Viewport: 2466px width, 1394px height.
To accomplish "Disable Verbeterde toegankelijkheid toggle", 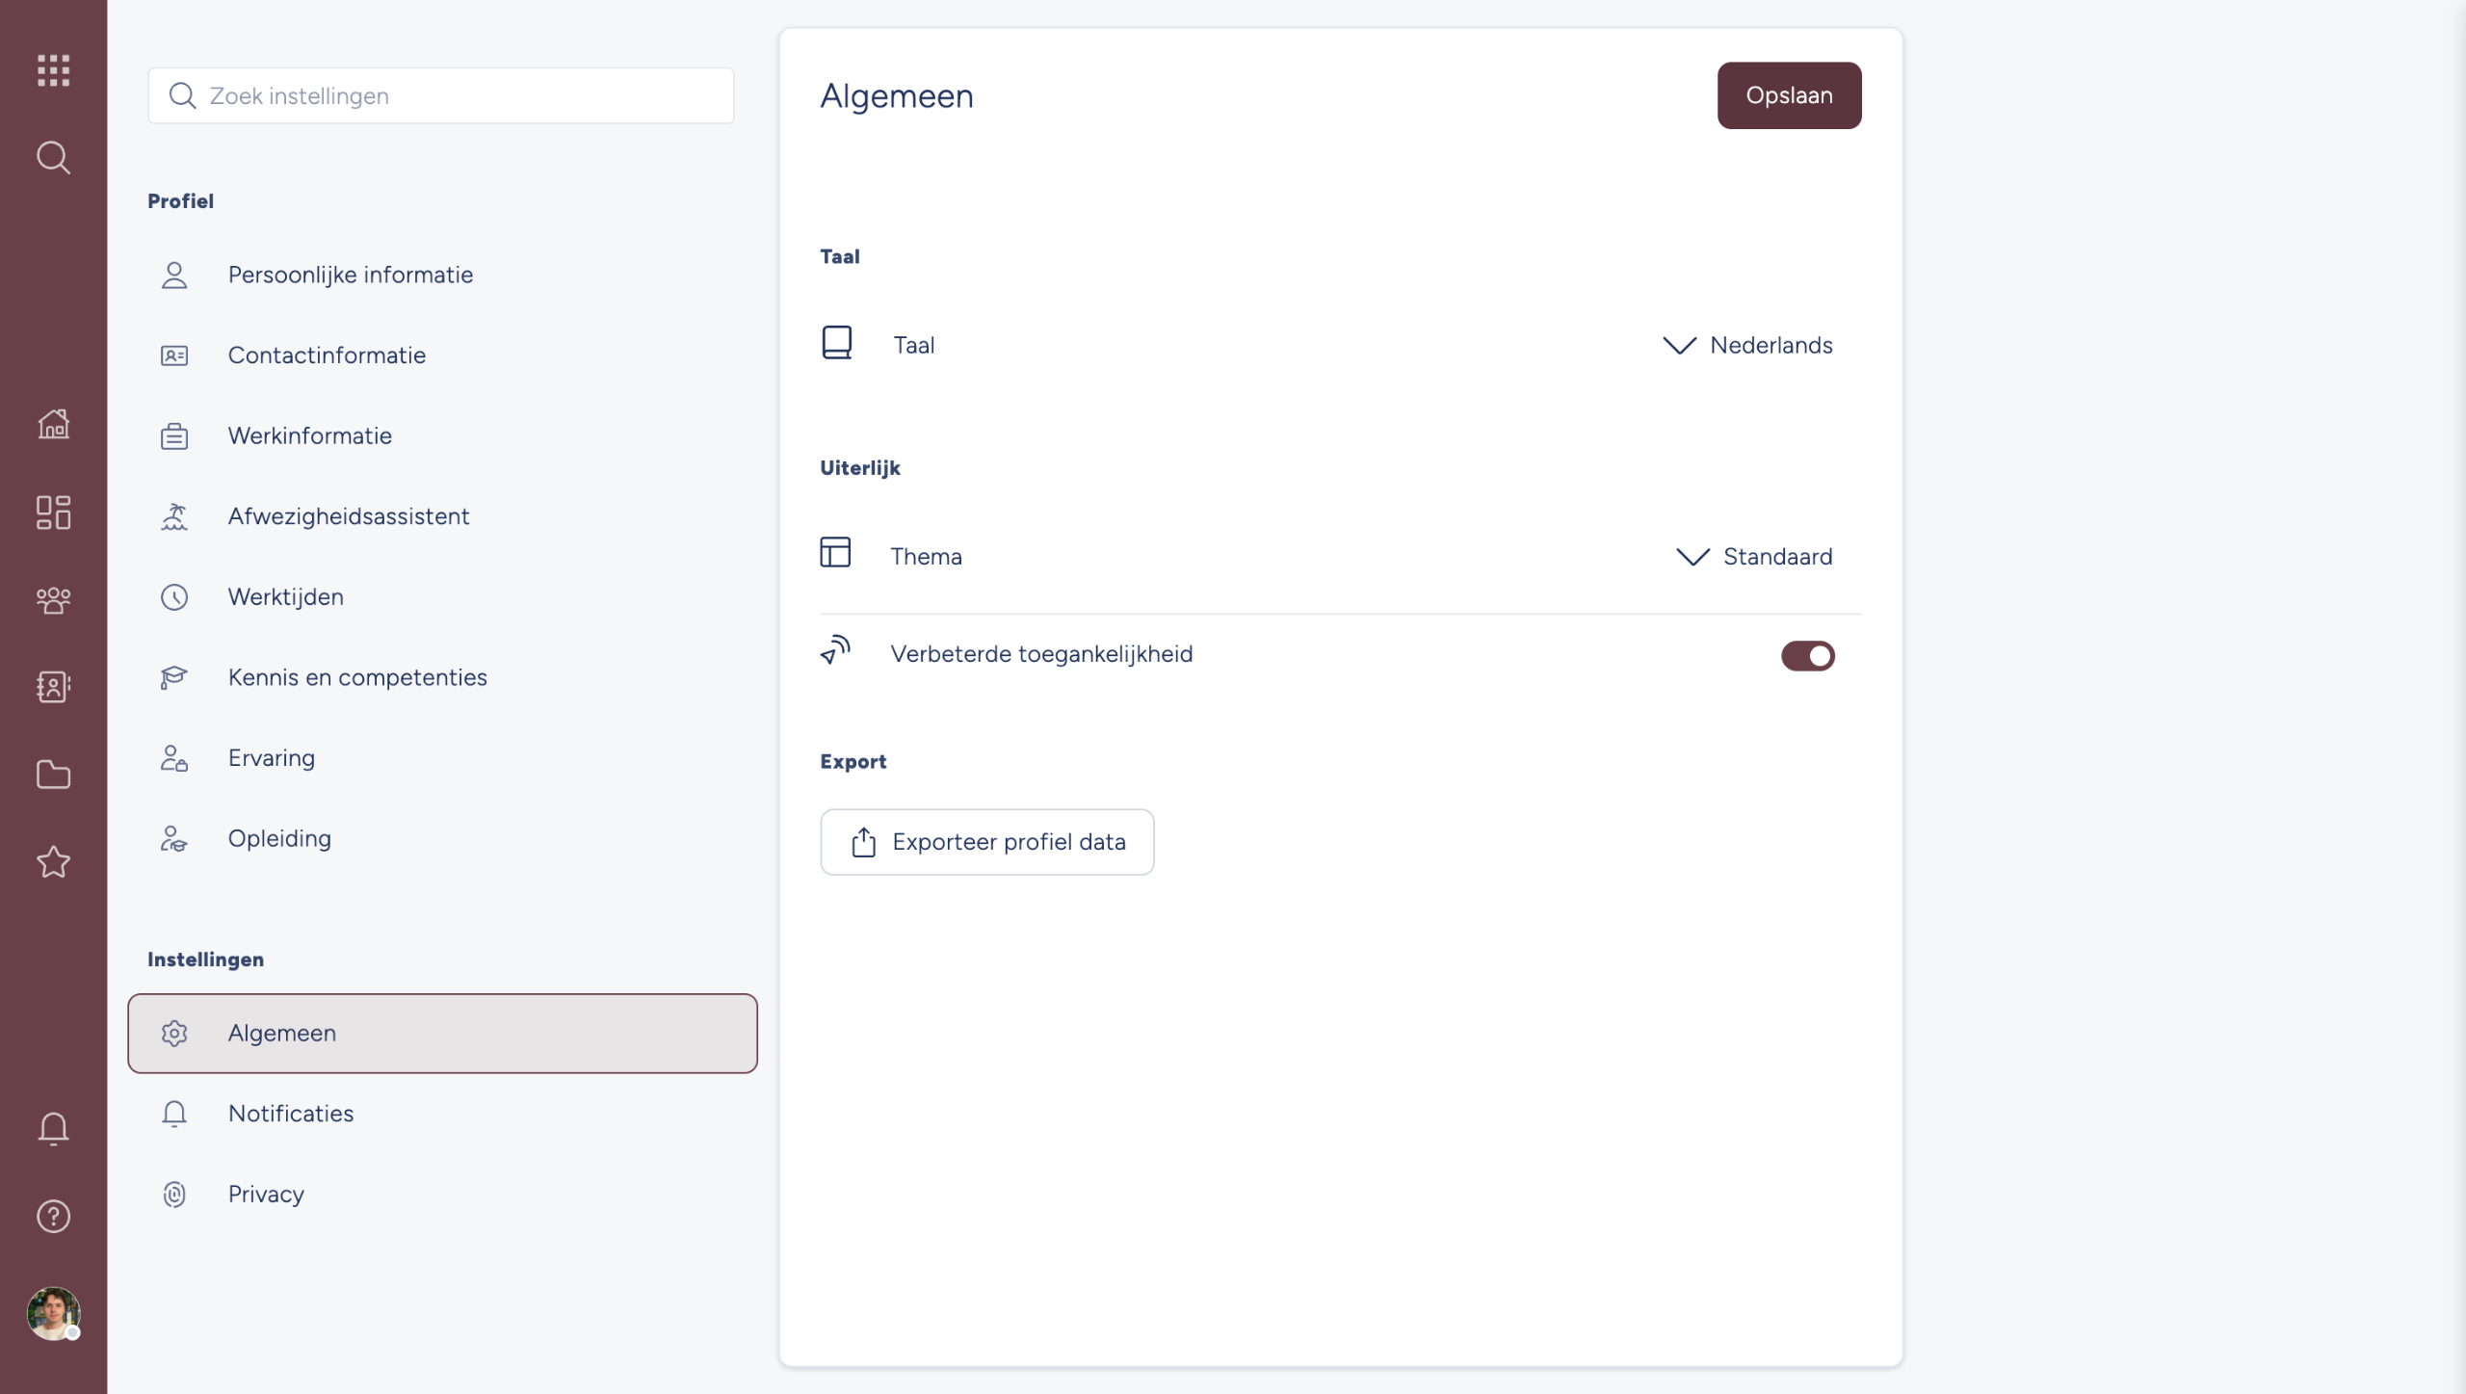I will (x=1807, y=656).
